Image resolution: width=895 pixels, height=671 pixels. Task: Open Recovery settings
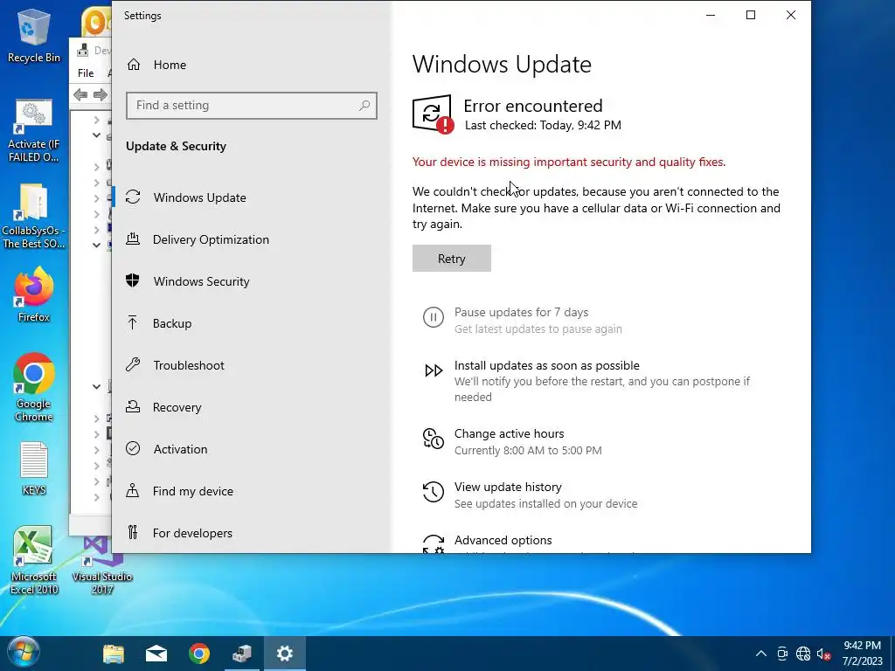(x=251, y=407)
